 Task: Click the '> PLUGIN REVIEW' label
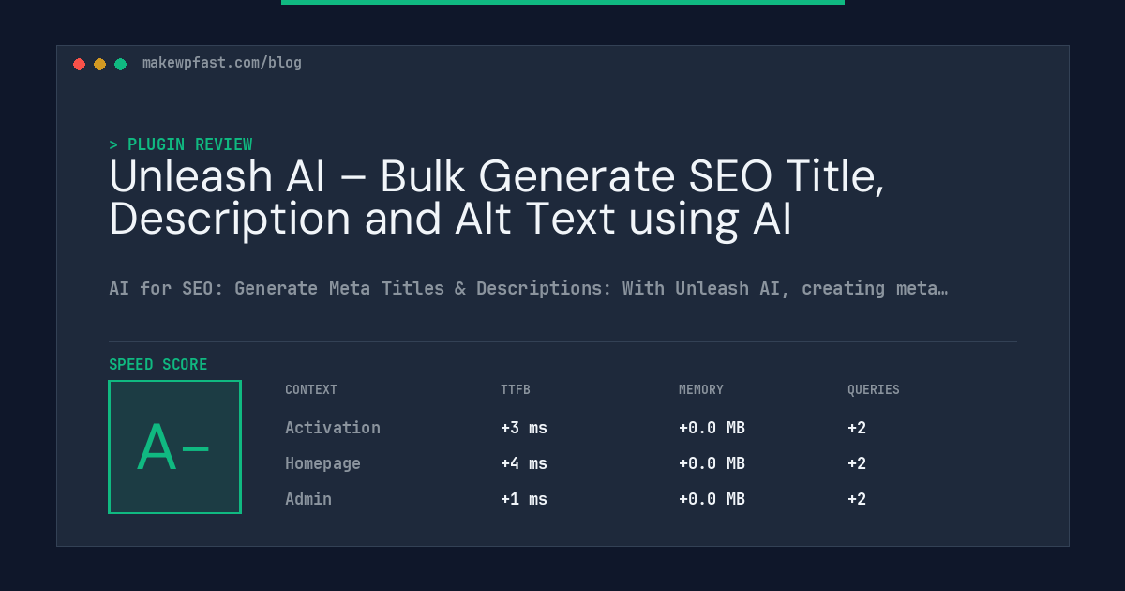(x=181, y=144)
